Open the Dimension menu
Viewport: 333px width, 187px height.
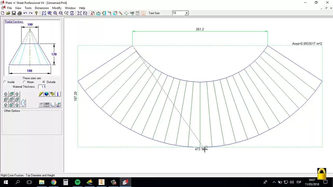(x=42, y=8)
